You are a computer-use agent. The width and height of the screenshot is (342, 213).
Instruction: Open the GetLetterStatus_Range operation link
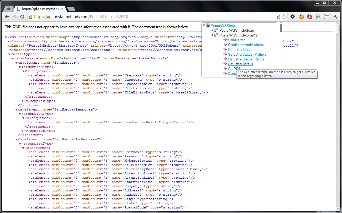coord(246,59)
